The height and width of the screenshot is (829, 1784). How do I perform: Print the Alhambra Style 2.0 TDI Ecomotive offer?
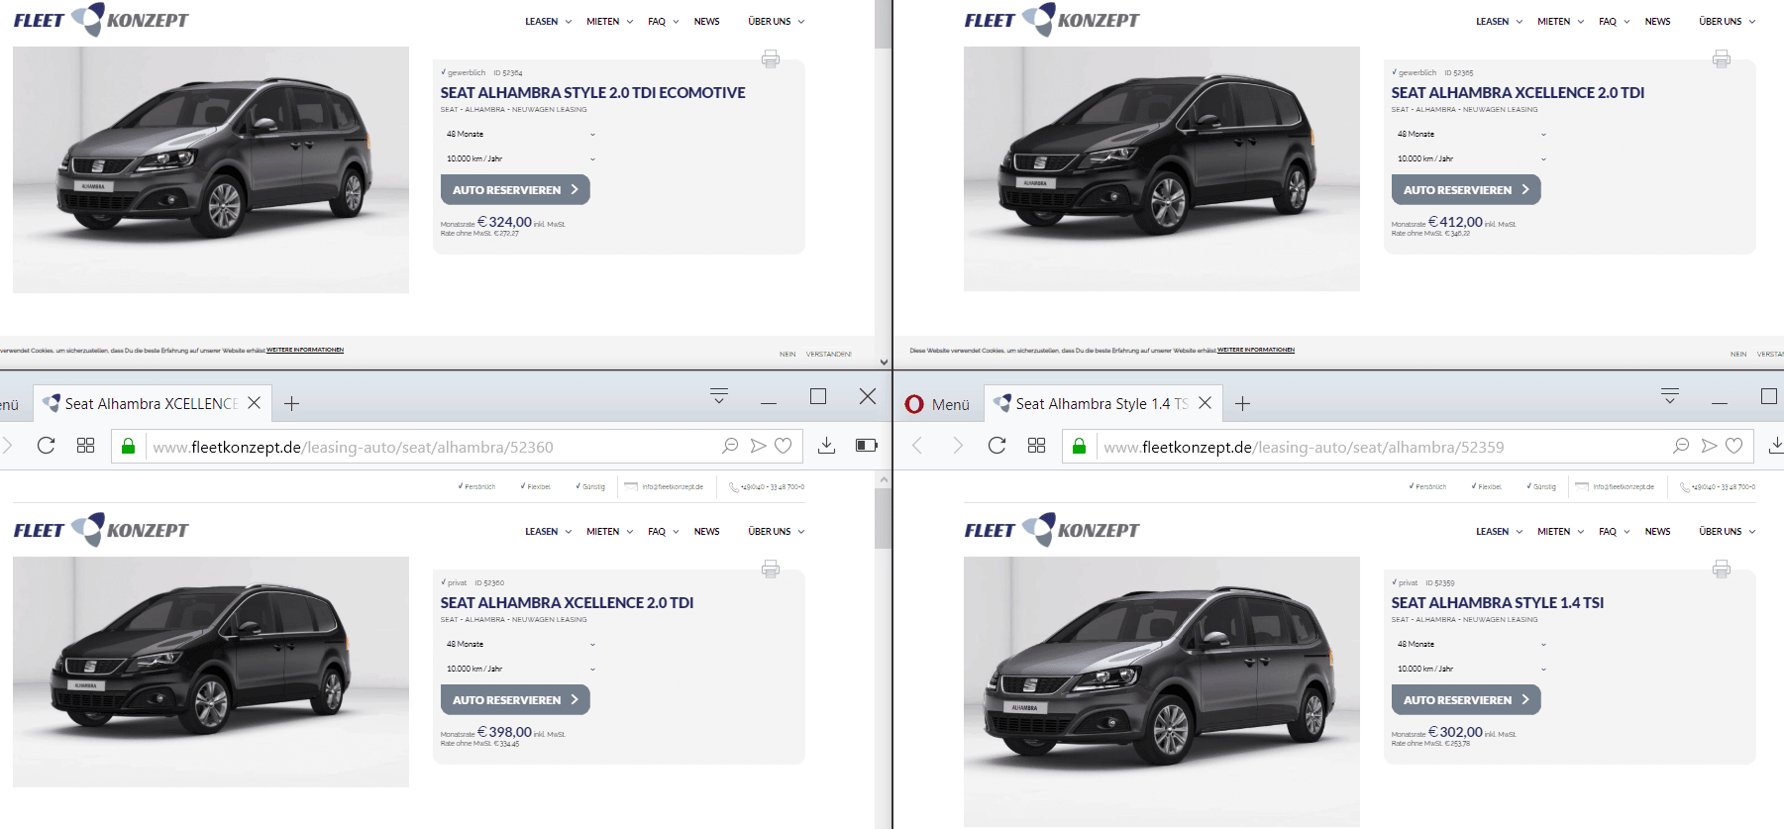tap(771, 59)
